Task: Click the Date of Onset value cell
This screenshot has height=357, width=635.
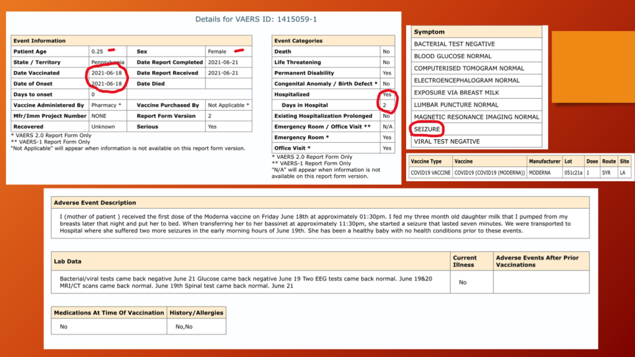Action: tap(107, 84)
